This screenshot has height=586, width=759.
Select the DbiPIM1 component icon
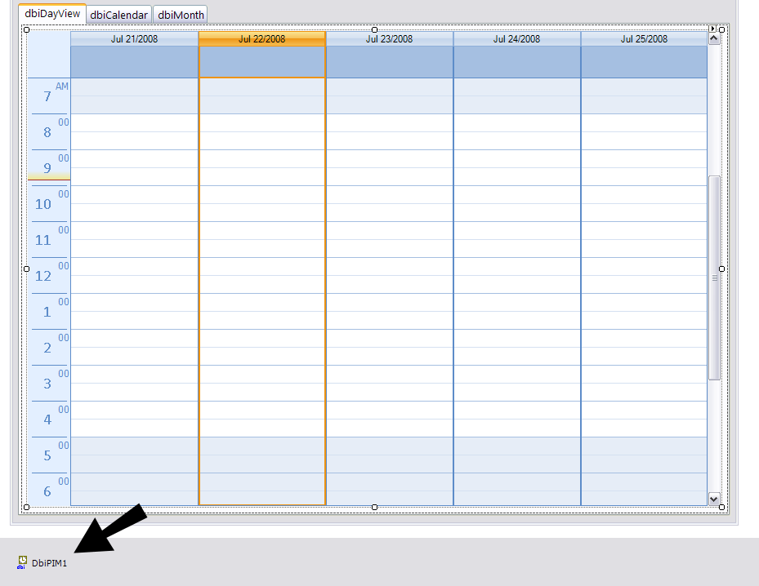[x=22, y=562]
